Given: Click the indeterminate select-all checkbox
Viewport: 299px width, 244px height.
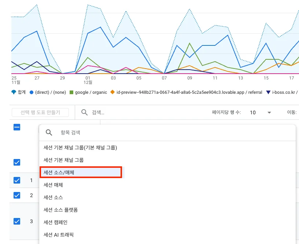Looking at the screenshot, I should coord(16,127).
